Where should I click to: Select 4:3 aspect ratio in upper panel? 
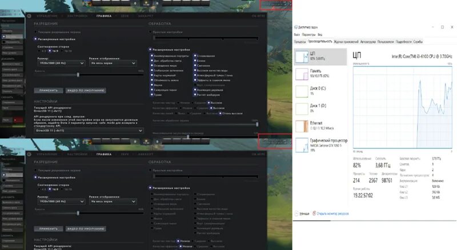(39, 51)
